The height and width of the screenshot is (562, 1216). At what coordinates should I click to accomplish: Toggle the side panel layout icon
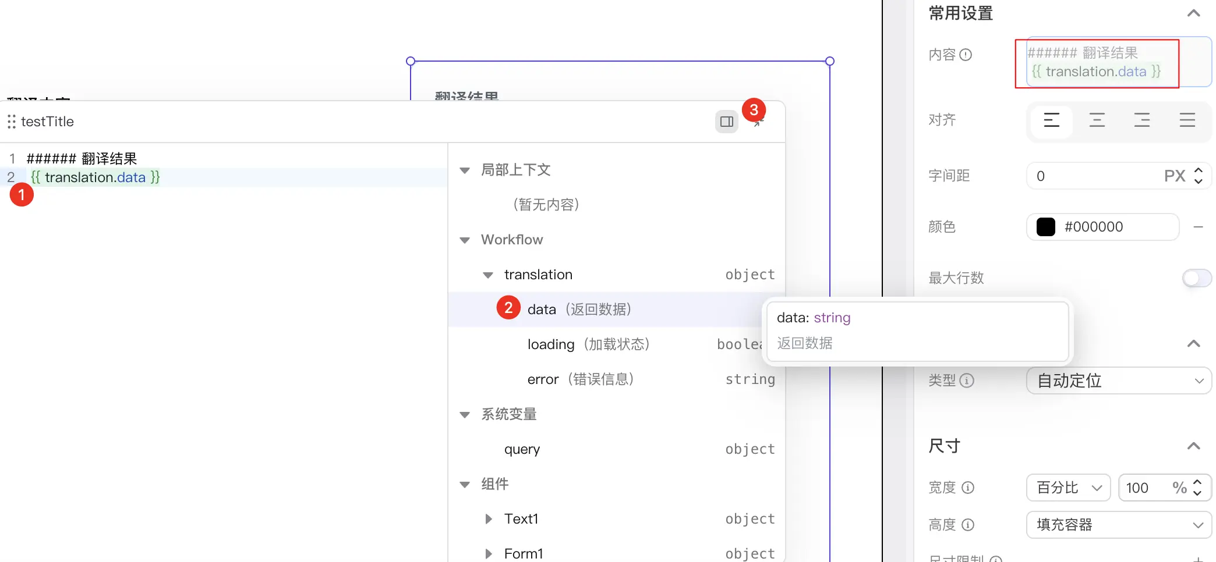[x=727, y=122]
